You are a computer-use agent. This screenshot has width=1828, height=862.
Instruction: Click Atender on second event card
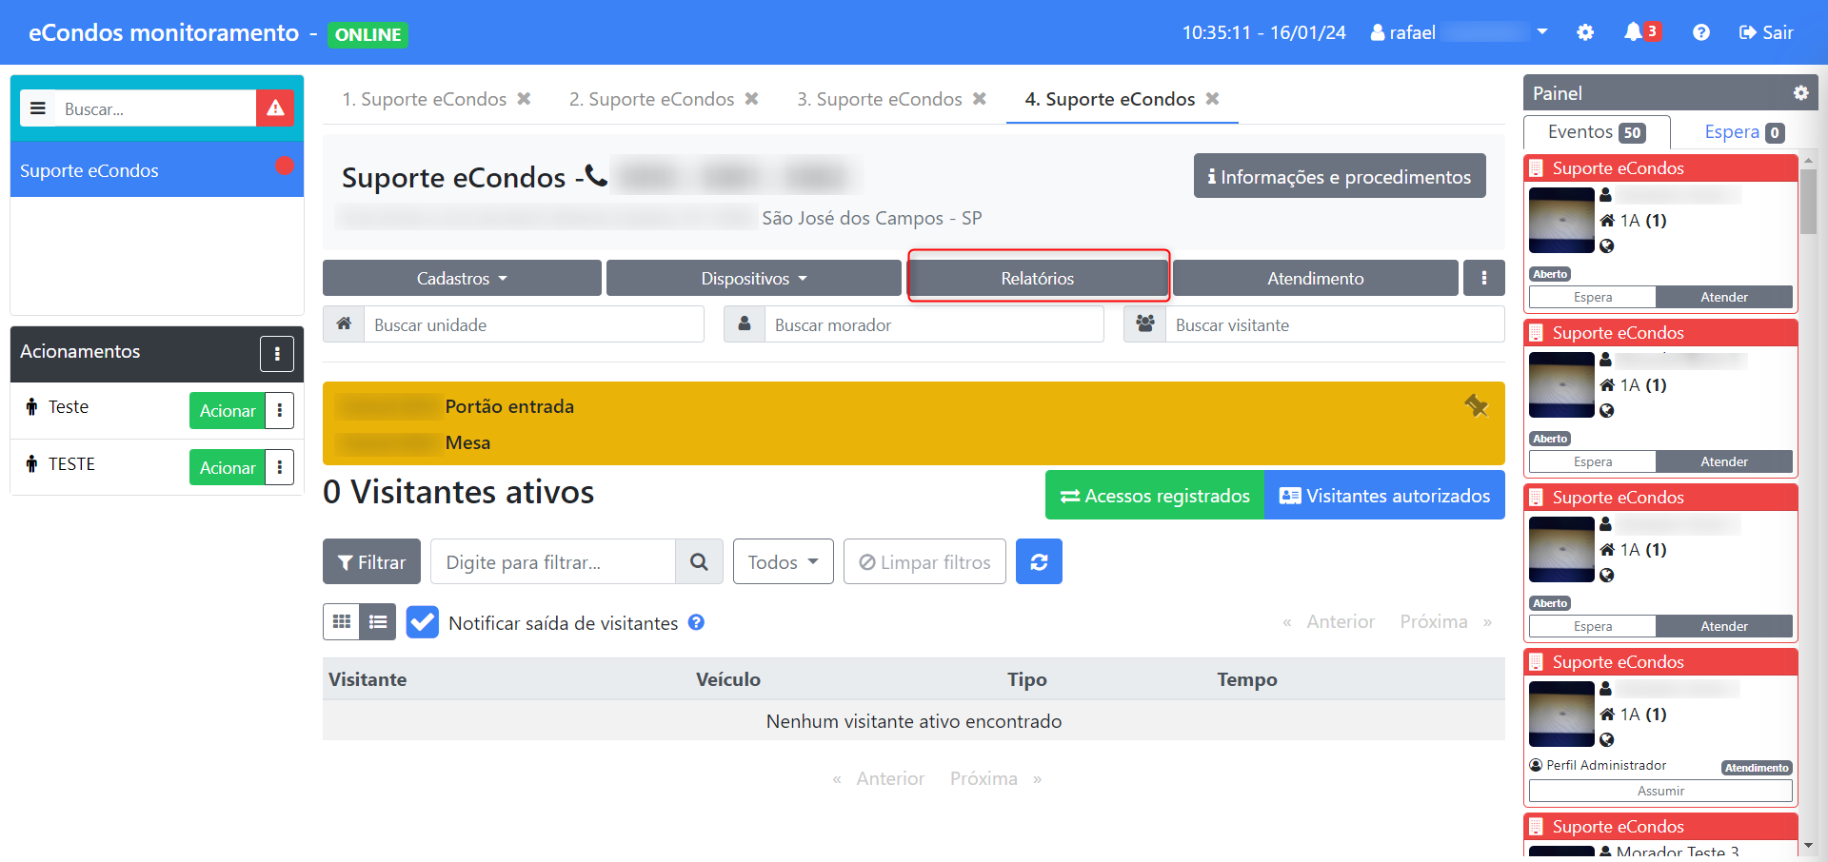pyautogui.click(x=1723, y=461)
